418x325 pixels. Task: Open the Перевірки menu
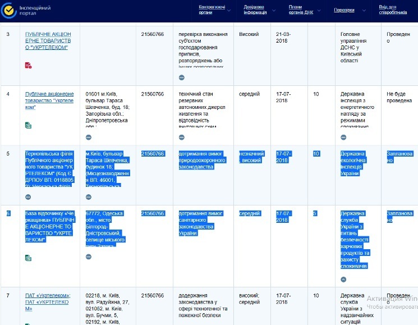pos(344,10)
